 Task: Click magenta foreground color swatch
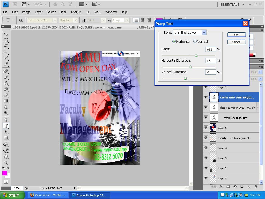(x=5, y=173)
